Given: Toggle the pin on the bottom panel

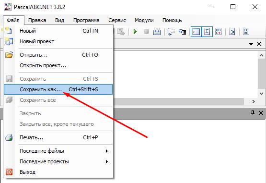Looking at the screenshot, I should coord(253,112).
